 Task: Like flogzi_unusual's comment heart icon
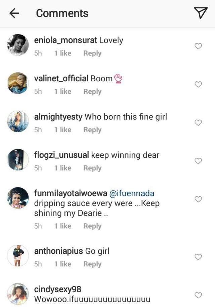click(x=198, y=161)
